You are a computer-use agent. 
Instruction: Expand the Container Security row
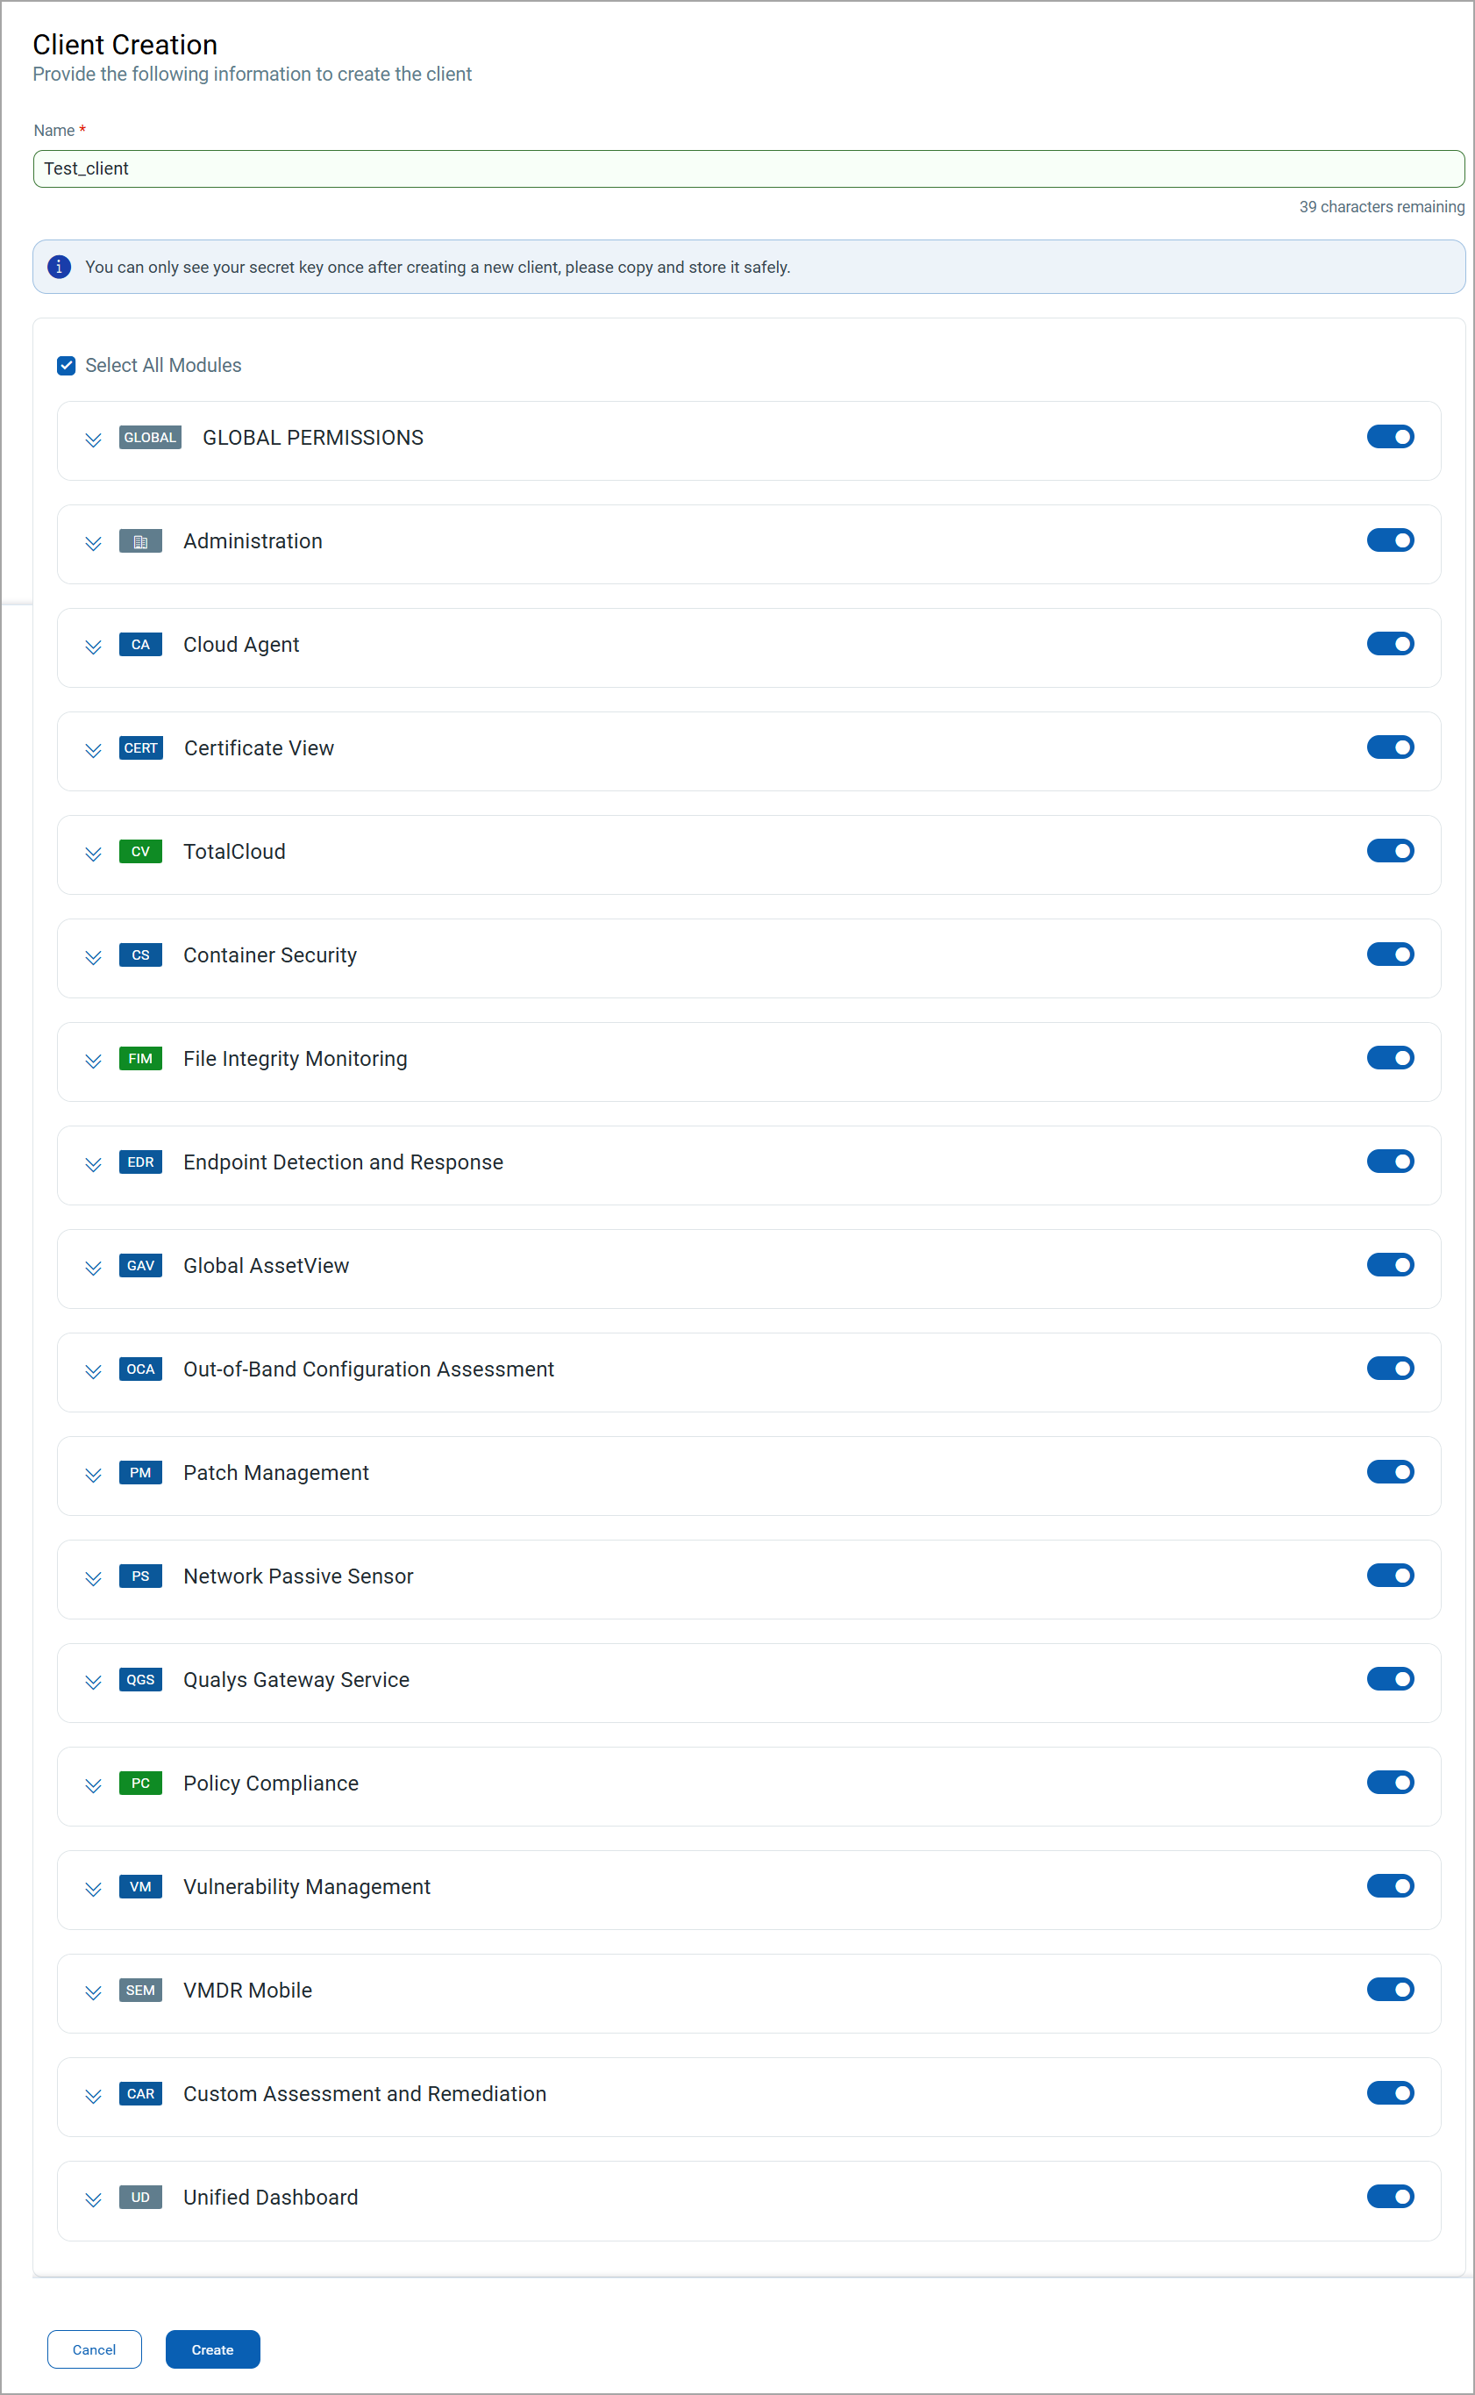(x=93, y=956)
